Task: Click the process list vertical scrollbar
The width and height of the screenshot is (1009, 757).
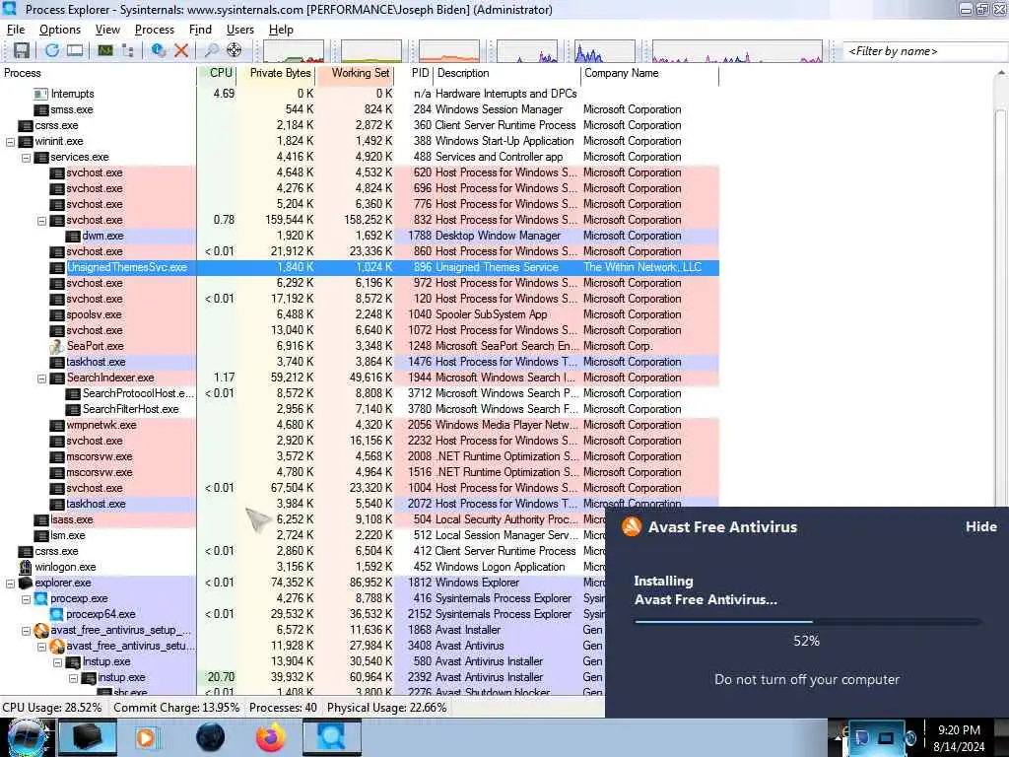Action: (1001, 309)
